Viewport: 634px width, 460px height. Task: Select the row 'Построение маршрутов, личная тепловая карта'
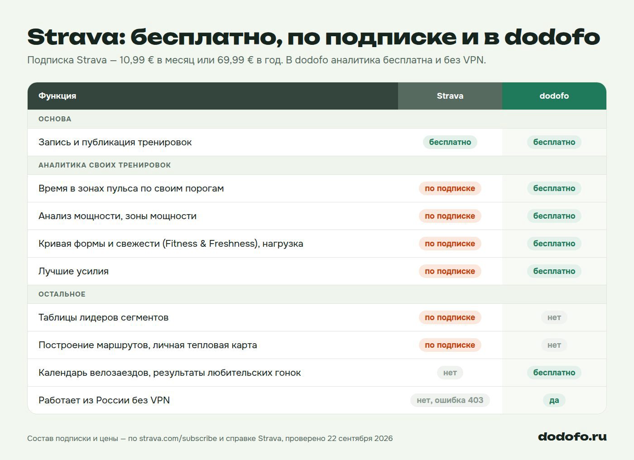click(317, 345)
